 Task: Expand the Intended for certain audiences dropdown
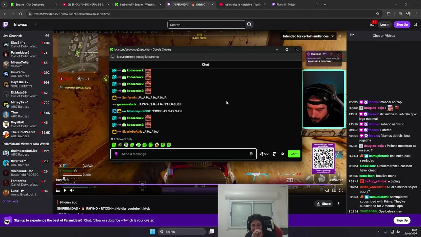coord(308,36)
